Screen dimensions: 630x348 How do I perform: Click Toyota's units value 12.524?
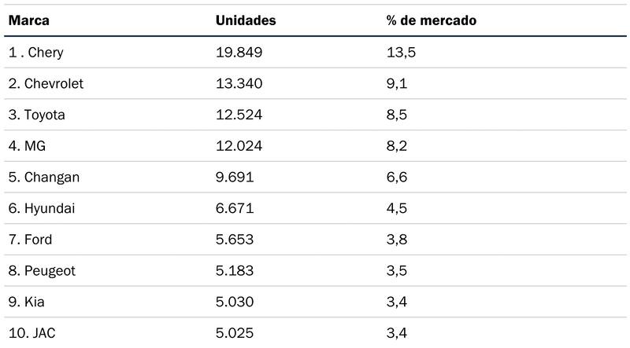click(x=239, y=115)
